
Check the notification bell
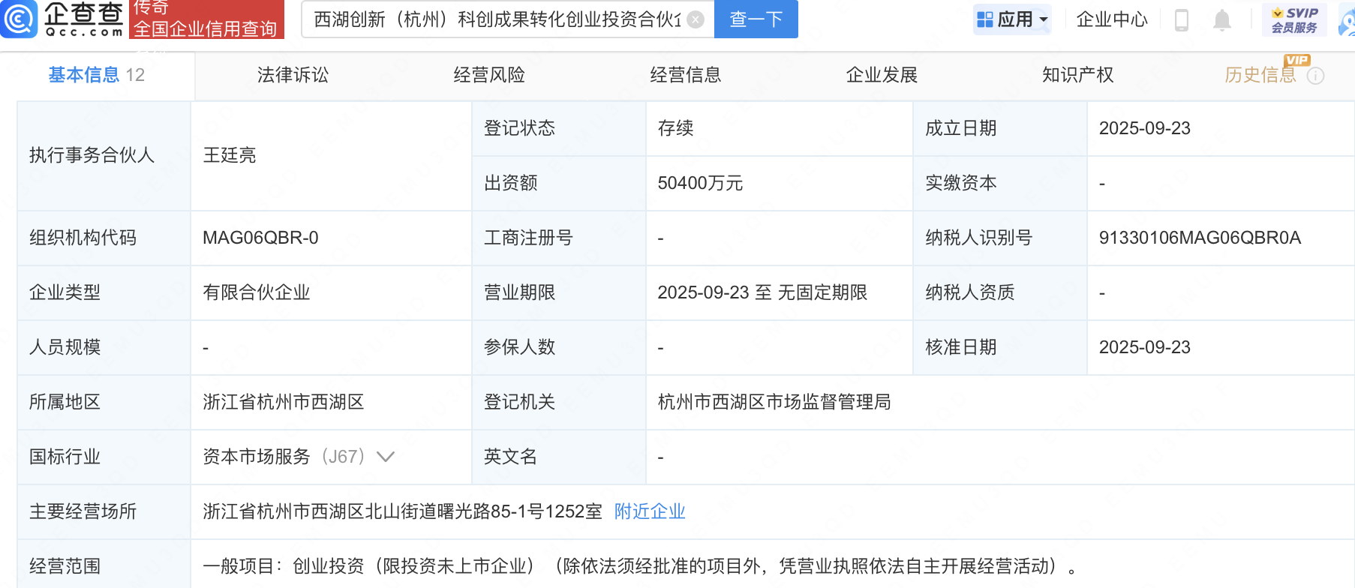pos(1222,19)
